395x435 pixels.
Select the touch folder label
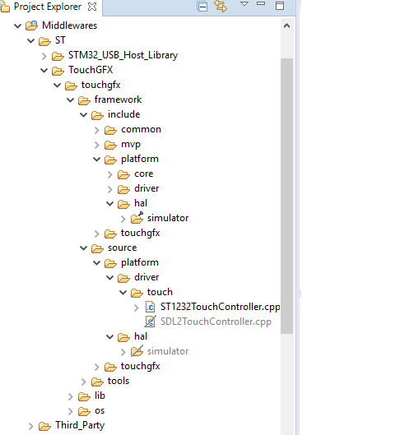(160, 292)
